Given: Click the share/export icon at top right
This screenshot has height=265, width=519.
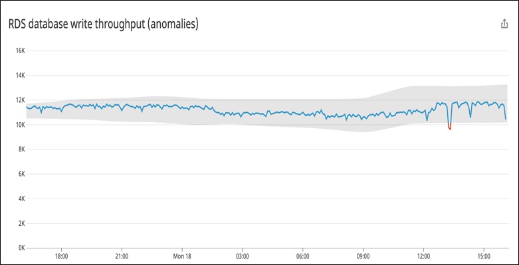Looking at the screenshot, I should [504, 24].
